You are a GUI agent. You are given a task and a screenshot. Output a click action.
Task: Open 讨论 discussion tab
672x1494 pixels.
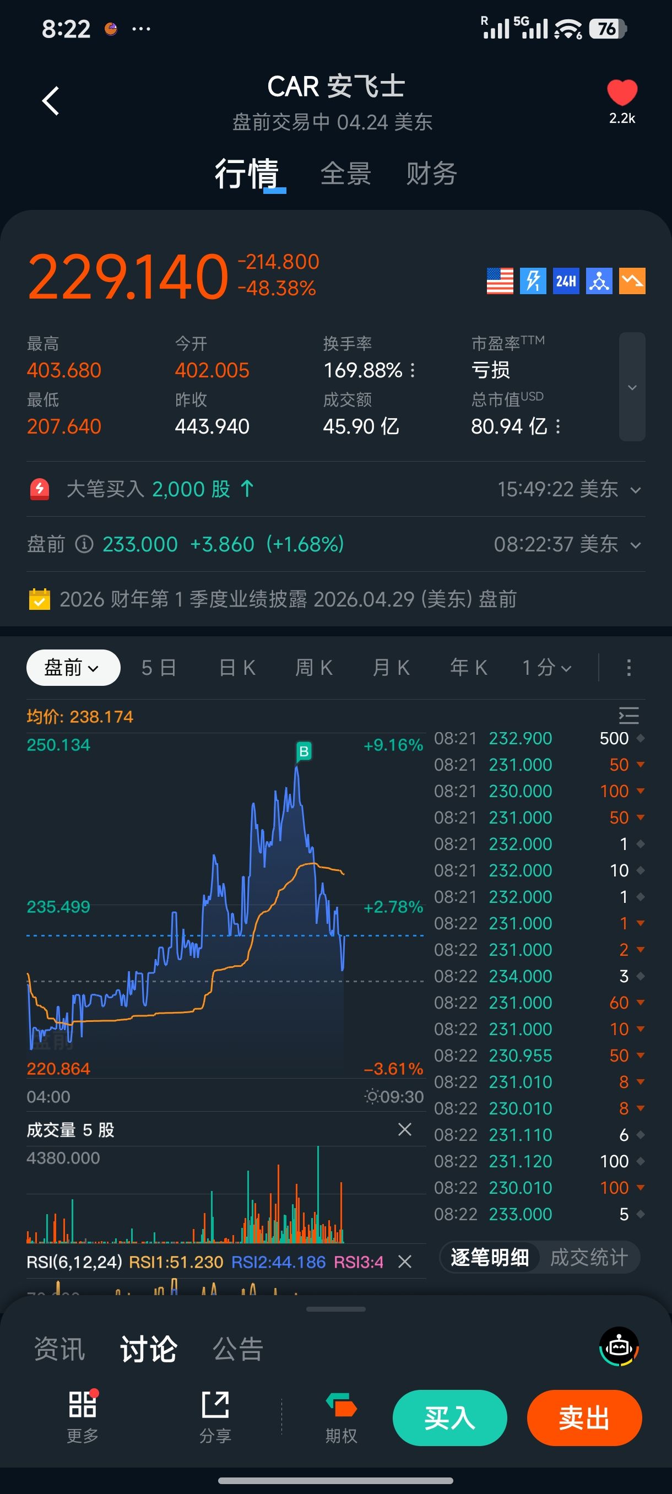coord(148,1349)
